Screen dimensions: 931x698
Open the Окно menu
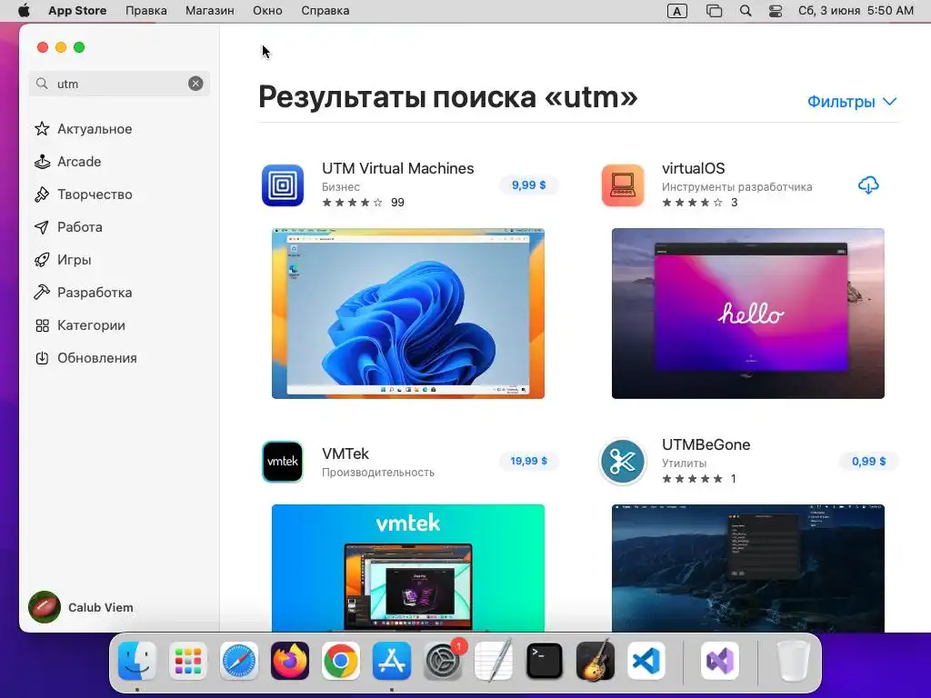click(x=267, y=11)
